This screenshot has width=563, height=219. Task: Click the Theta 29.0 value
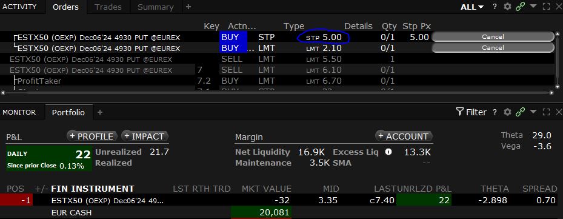[x=542, y=135]
